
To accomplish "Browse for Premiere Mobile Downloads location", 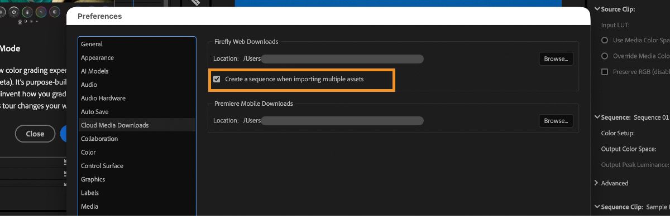I will [x=556, y=121].
